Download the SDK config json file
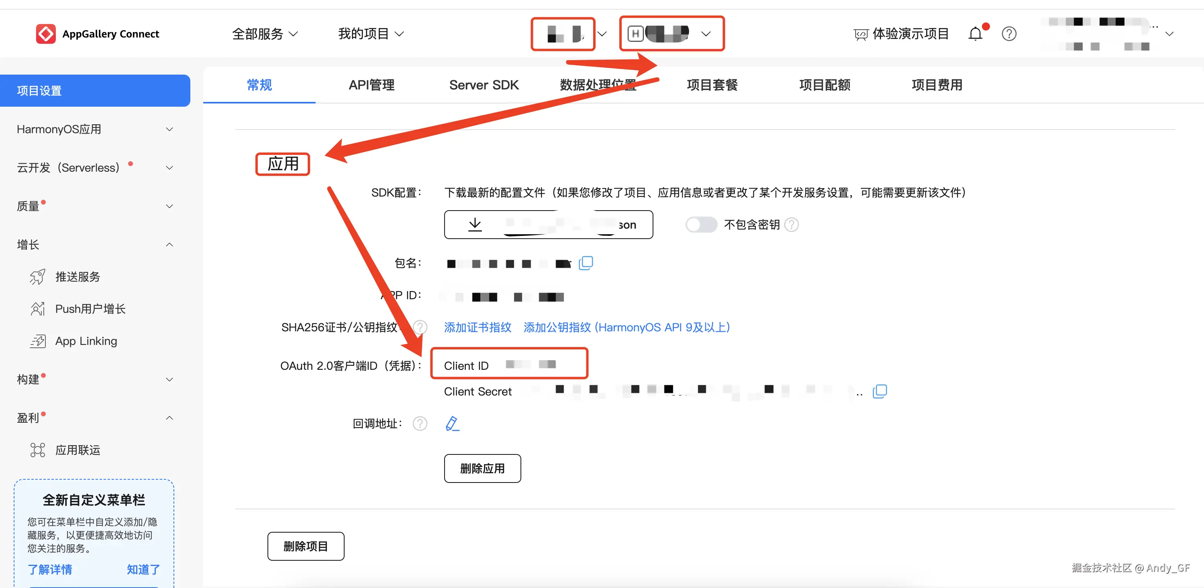The image size is (1204, 588). tap(548, 225)
